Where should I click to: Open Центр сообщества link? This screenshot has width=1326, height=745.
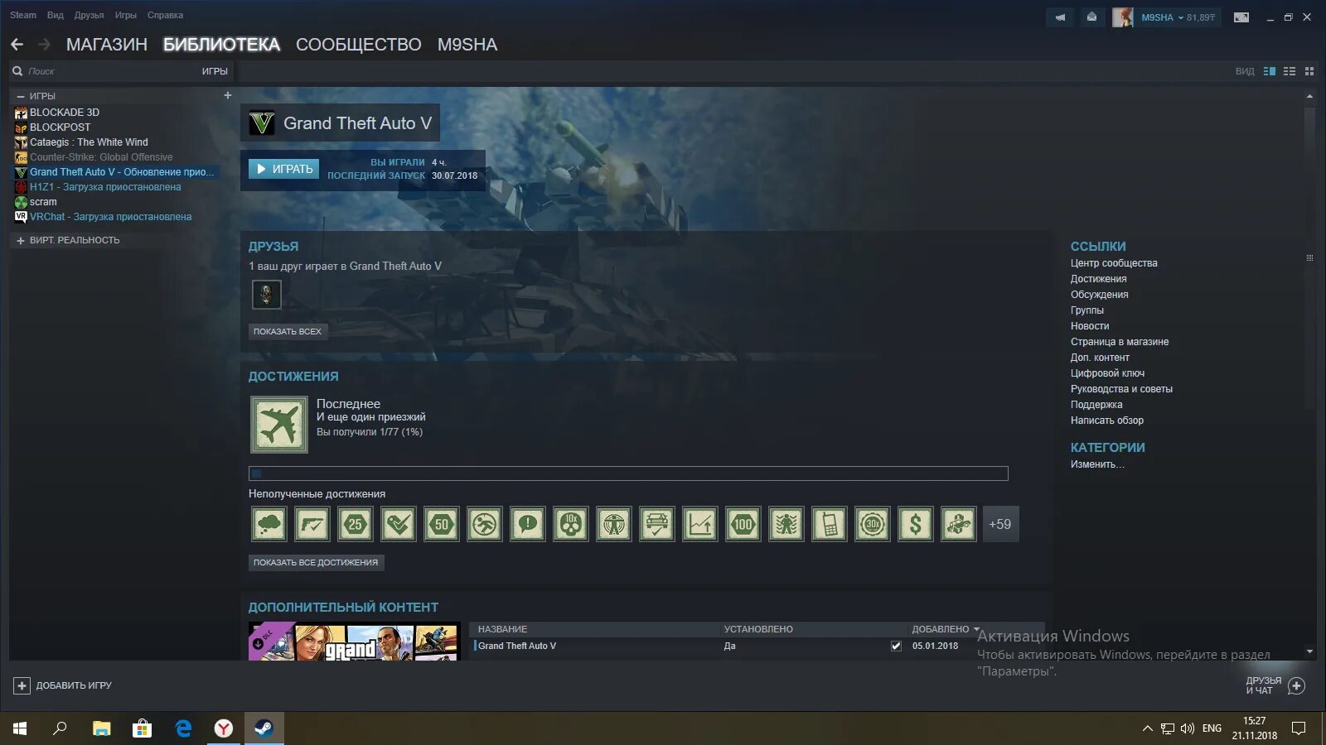[x=1114, y=263]
